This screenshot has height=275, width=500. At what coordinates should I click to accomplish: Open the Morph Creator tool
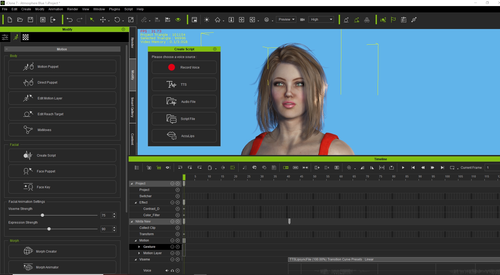(62, 251)
